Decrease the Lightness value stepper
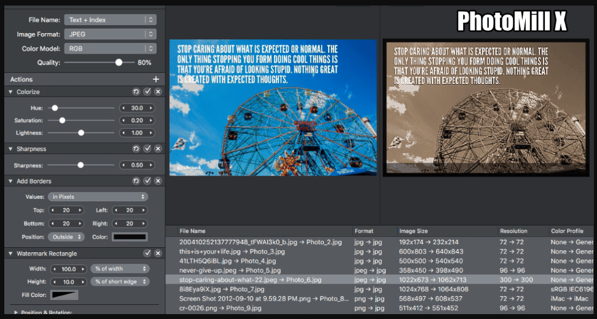The height and width of the screenshot is (319, 597). [x=123, y=133]
